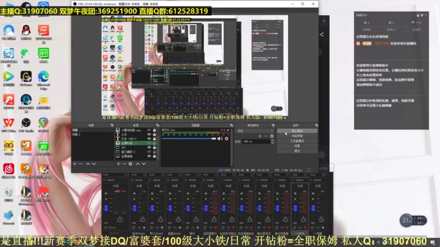Open the WPS Office desktop icon

[x=9, y=122]
